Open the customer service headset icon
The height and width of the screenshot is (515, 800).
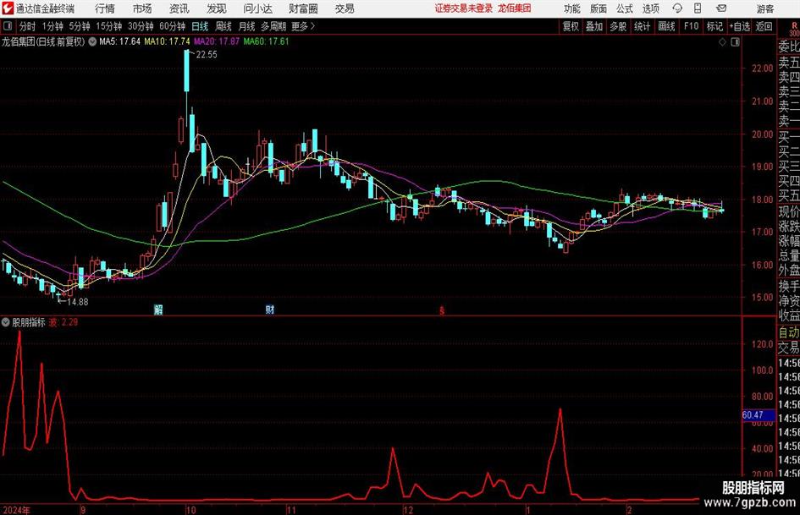pyautogui.click(x=677, y=8)
